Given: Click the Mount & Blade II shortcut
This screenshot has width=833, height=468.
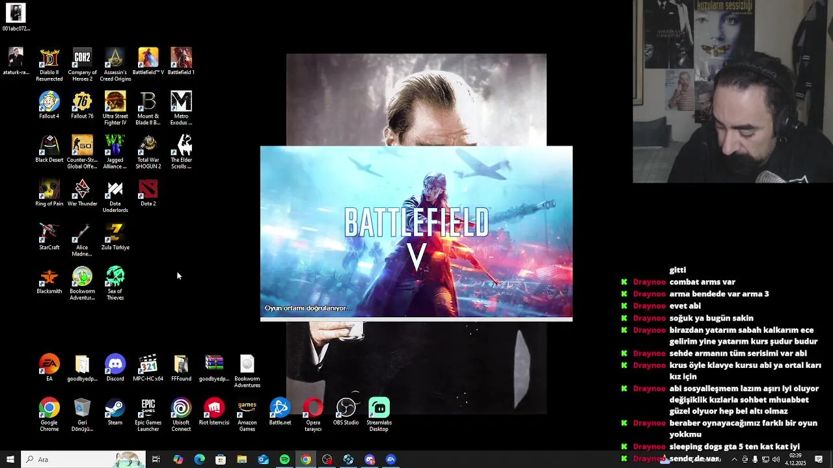Looking at the screenshot, I should (148, 108).
